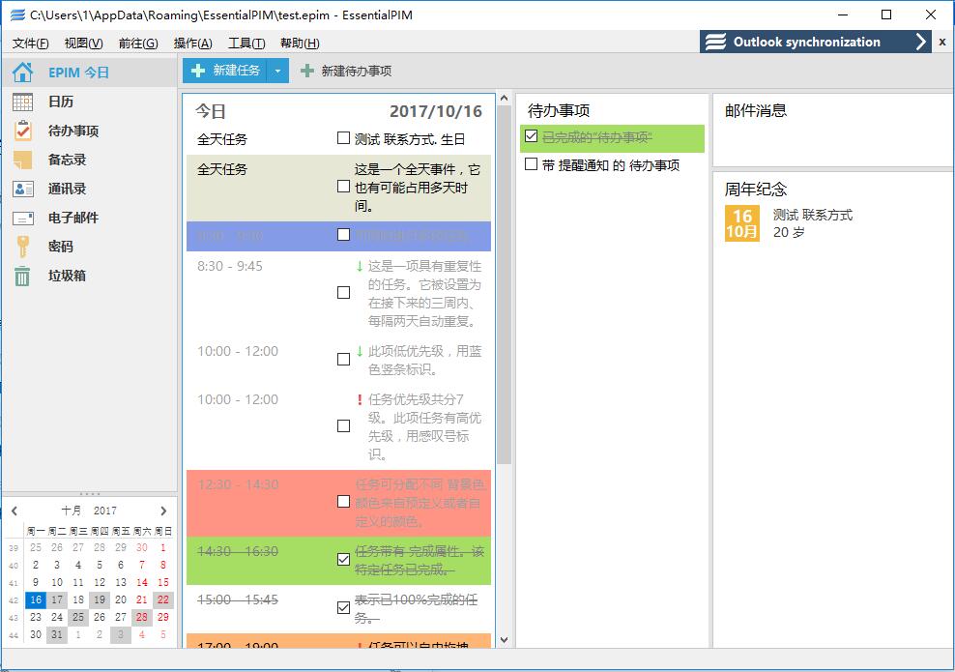The height and width of the screenshot is (672, 955).
Task: Uncheck the 15:00 - 15:45 completed task
Action: [x=343, y=607]
